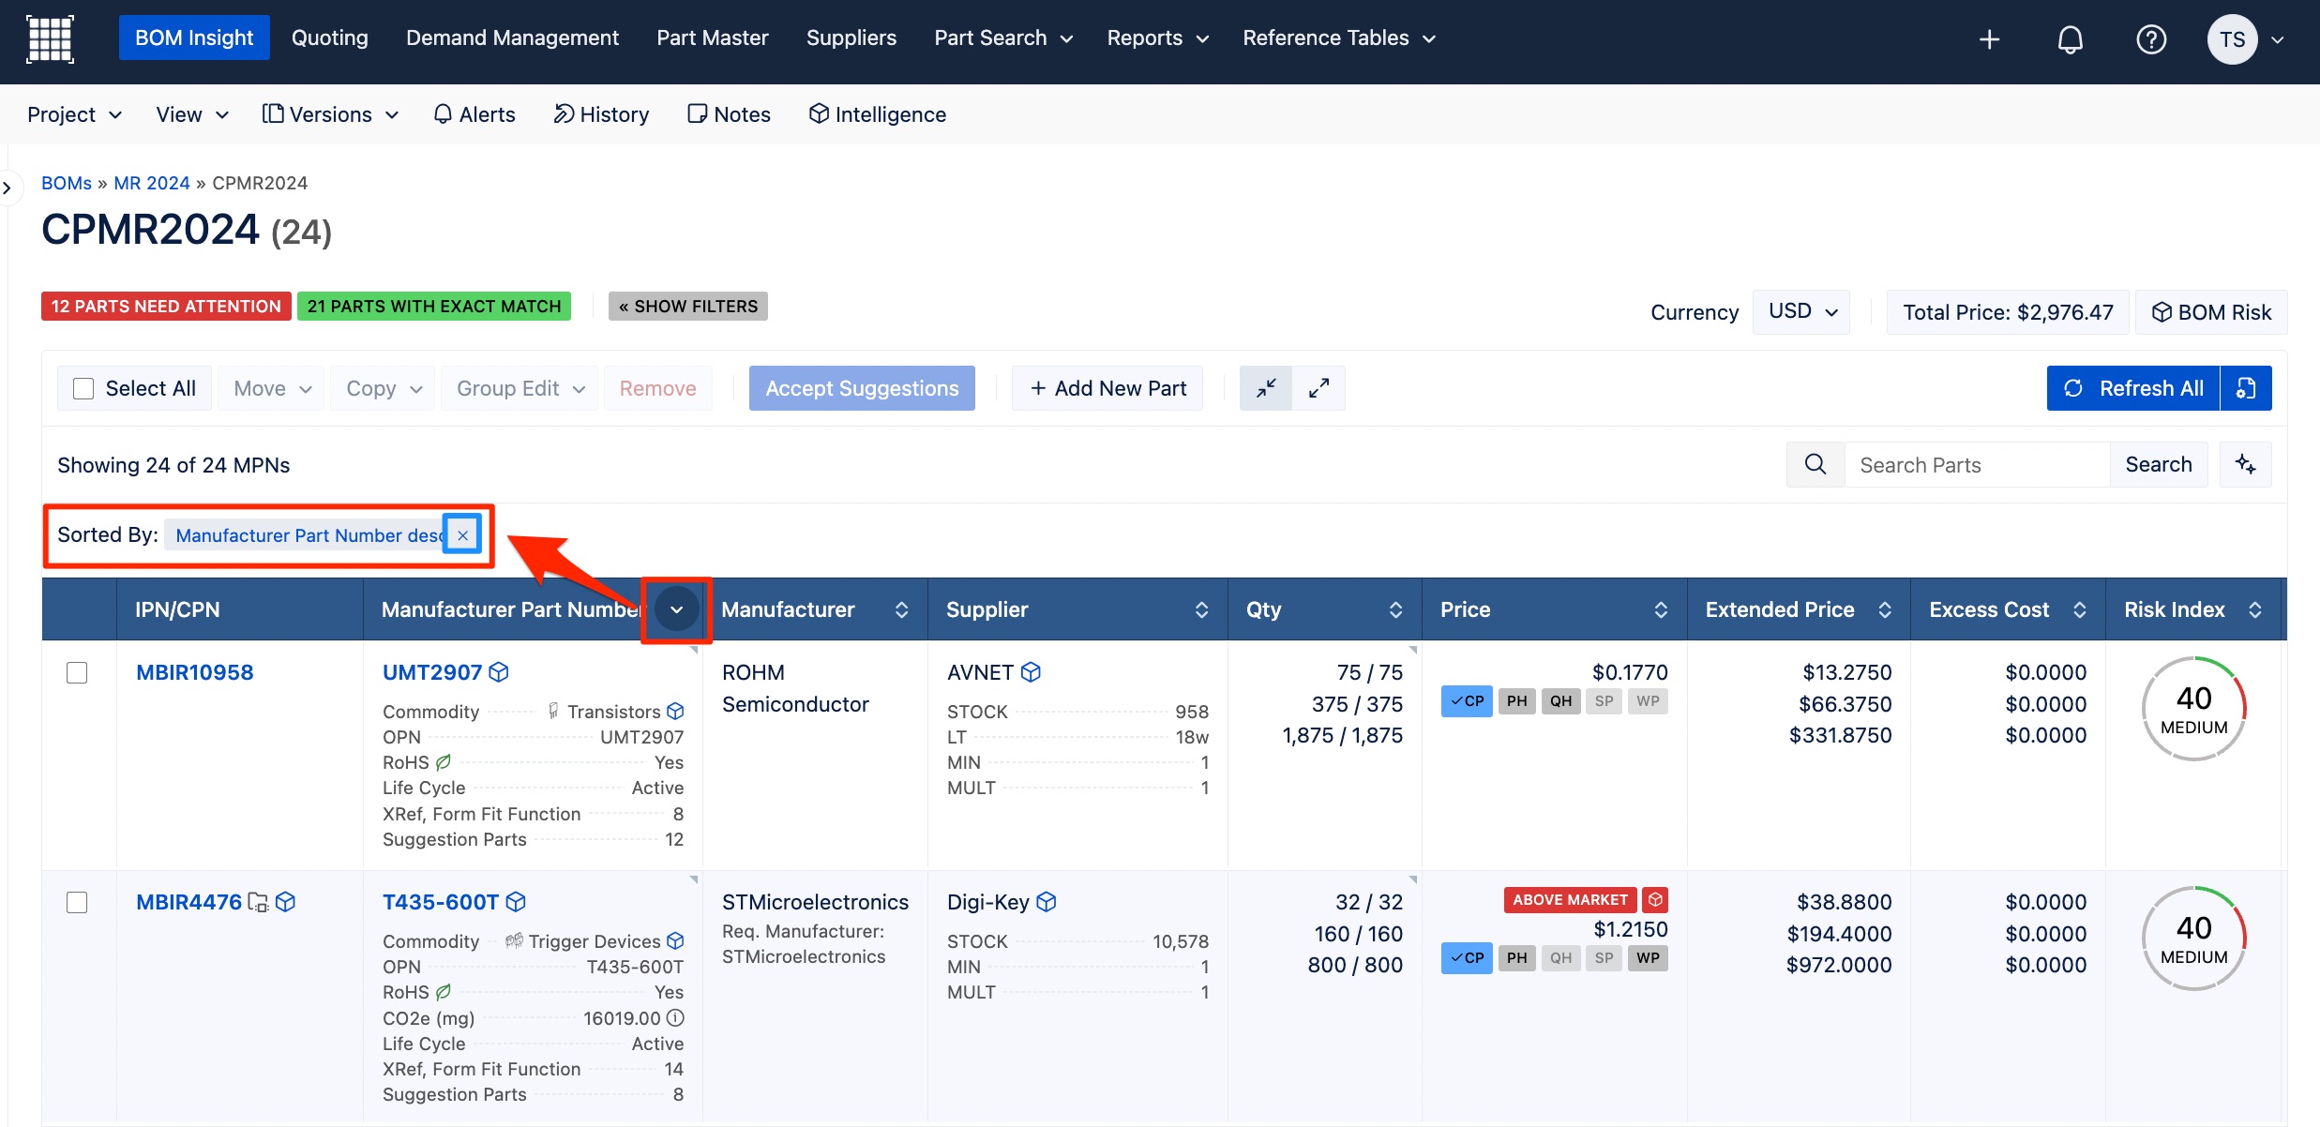Screen dimensions: 2320x1127
Task: Expand the left sidebar arrow
Action: 8,188
